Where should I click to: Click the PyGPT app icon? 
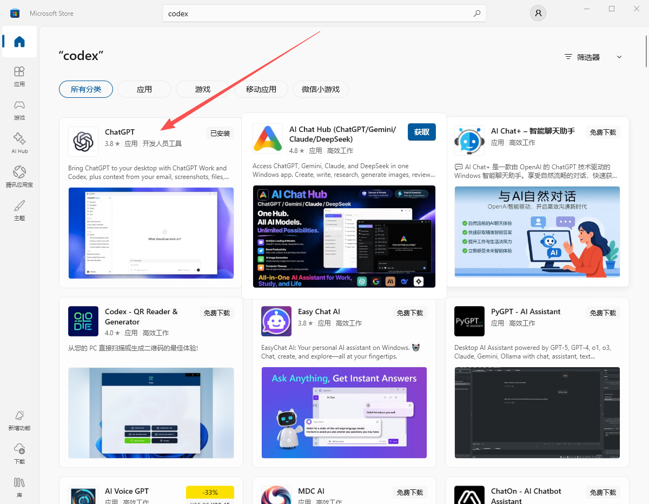click(469, 321)
